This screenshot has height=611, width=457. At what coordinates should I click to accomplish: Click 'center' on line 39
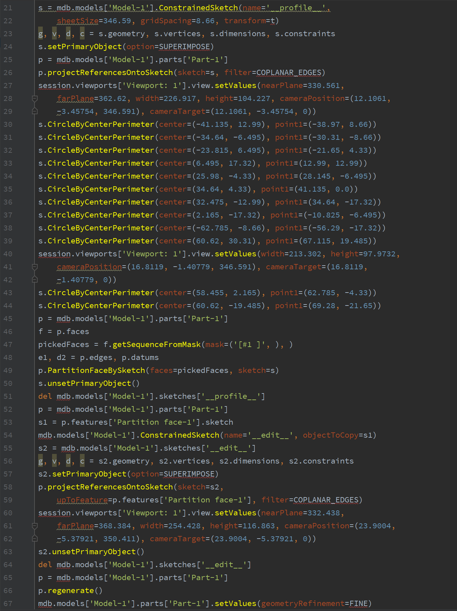click(x=173, y=241)
